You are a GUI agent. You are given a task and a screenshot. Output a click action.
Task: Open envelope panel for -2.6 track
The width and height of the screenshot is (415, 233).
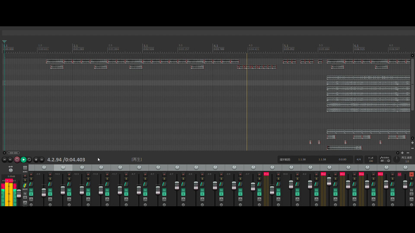202,199
